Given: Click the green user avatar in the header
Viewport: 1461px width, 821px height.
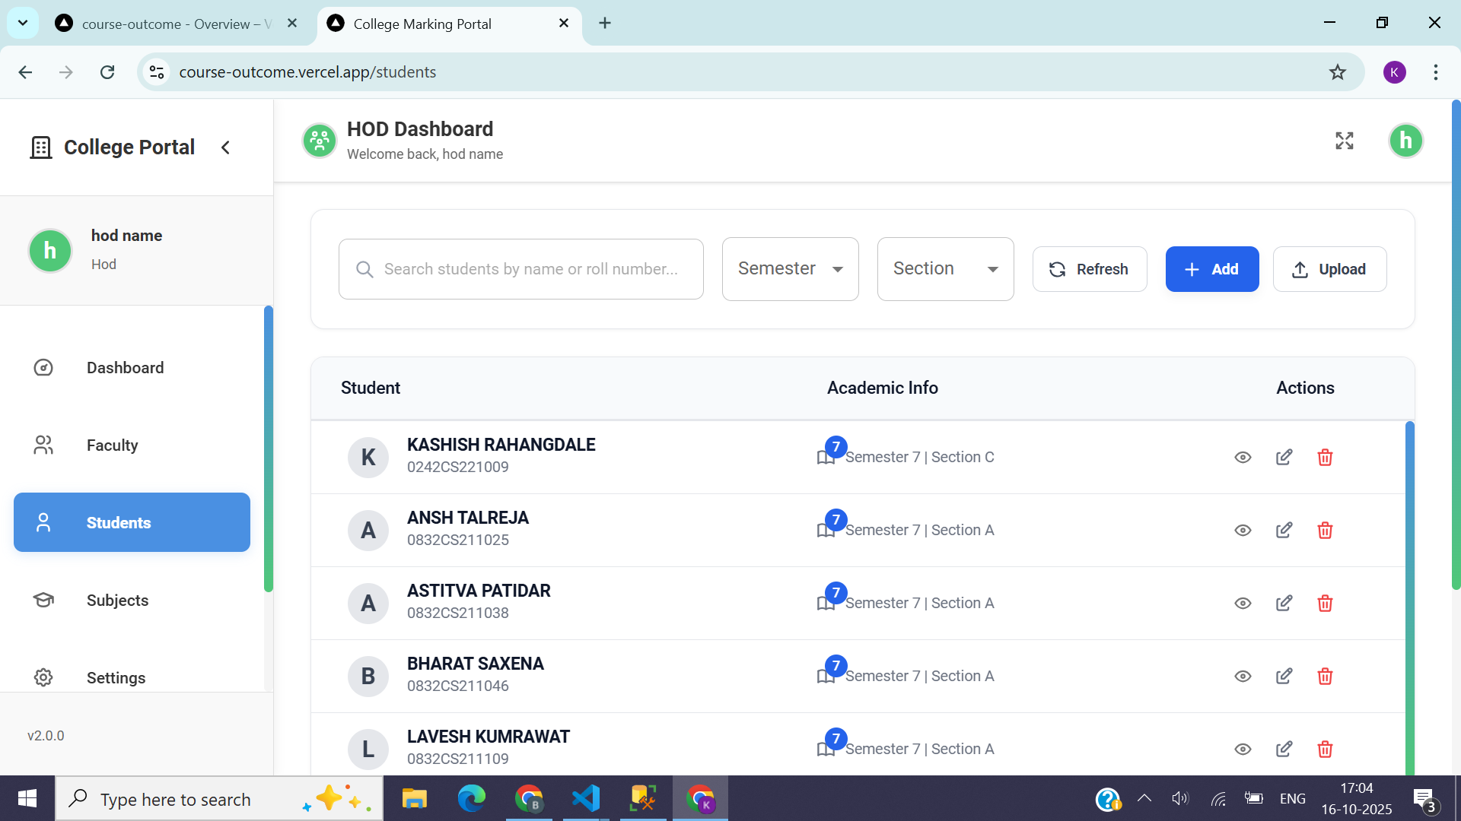Looking at the screenshot, I should 1405,141.
